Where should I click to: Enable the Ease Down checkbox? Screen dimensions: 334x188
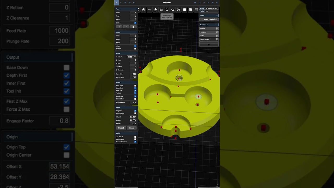[135, 86]
